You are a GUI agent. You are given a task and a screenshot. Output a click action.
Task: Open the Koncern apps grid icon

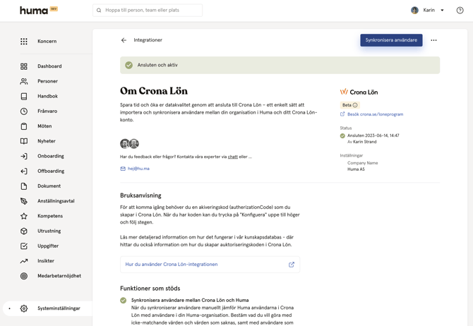pyautogui.click(x=24, y=42)
